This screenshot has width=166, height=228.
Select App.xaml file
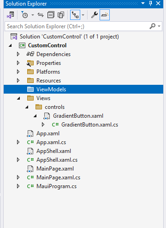tap(48, 133)
